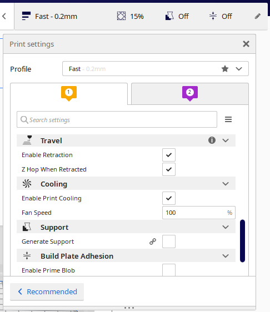This screenshot has width=270, height=312.
Task: Enable the Generate Support checkbox
Action: click(169, 241)
